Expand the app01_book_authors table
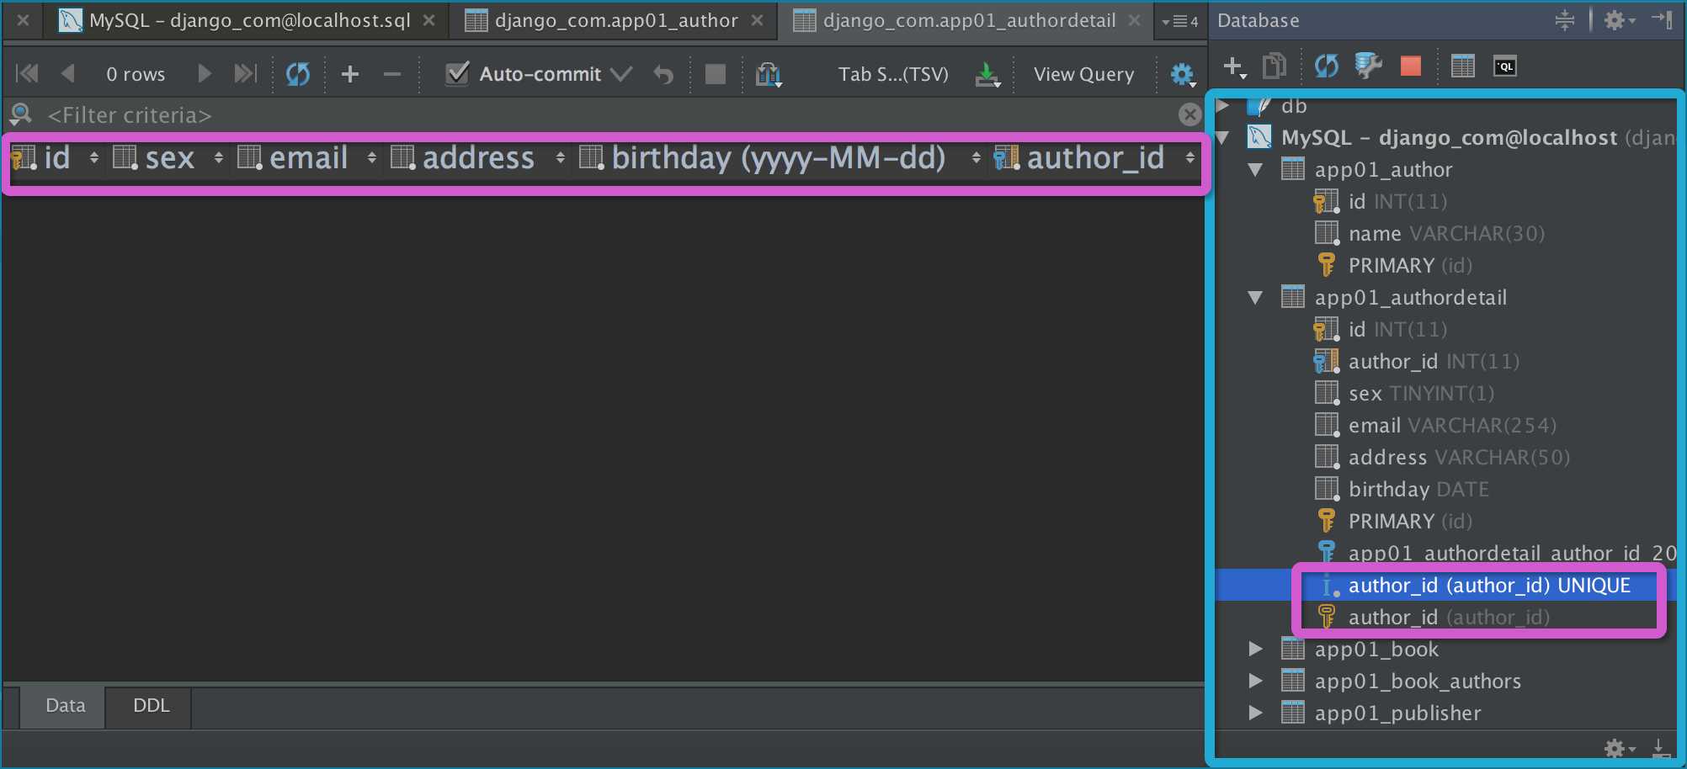The image size is (1687, 769). (1255, 681)
